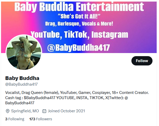Click the Drag, Burlesque, Vocals & More line
The height and width of the screenshot is (126, 159).
[79, 24]
